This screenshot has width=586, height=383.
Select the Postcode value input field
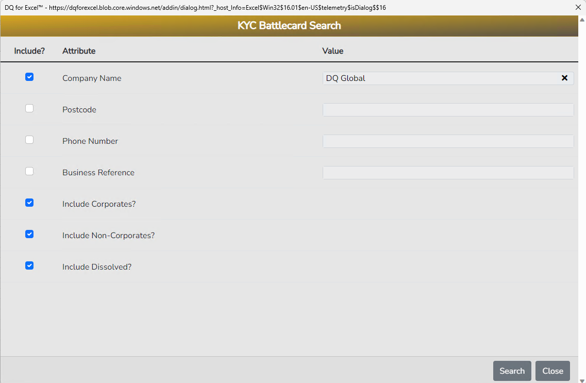[x=448, y=109]
